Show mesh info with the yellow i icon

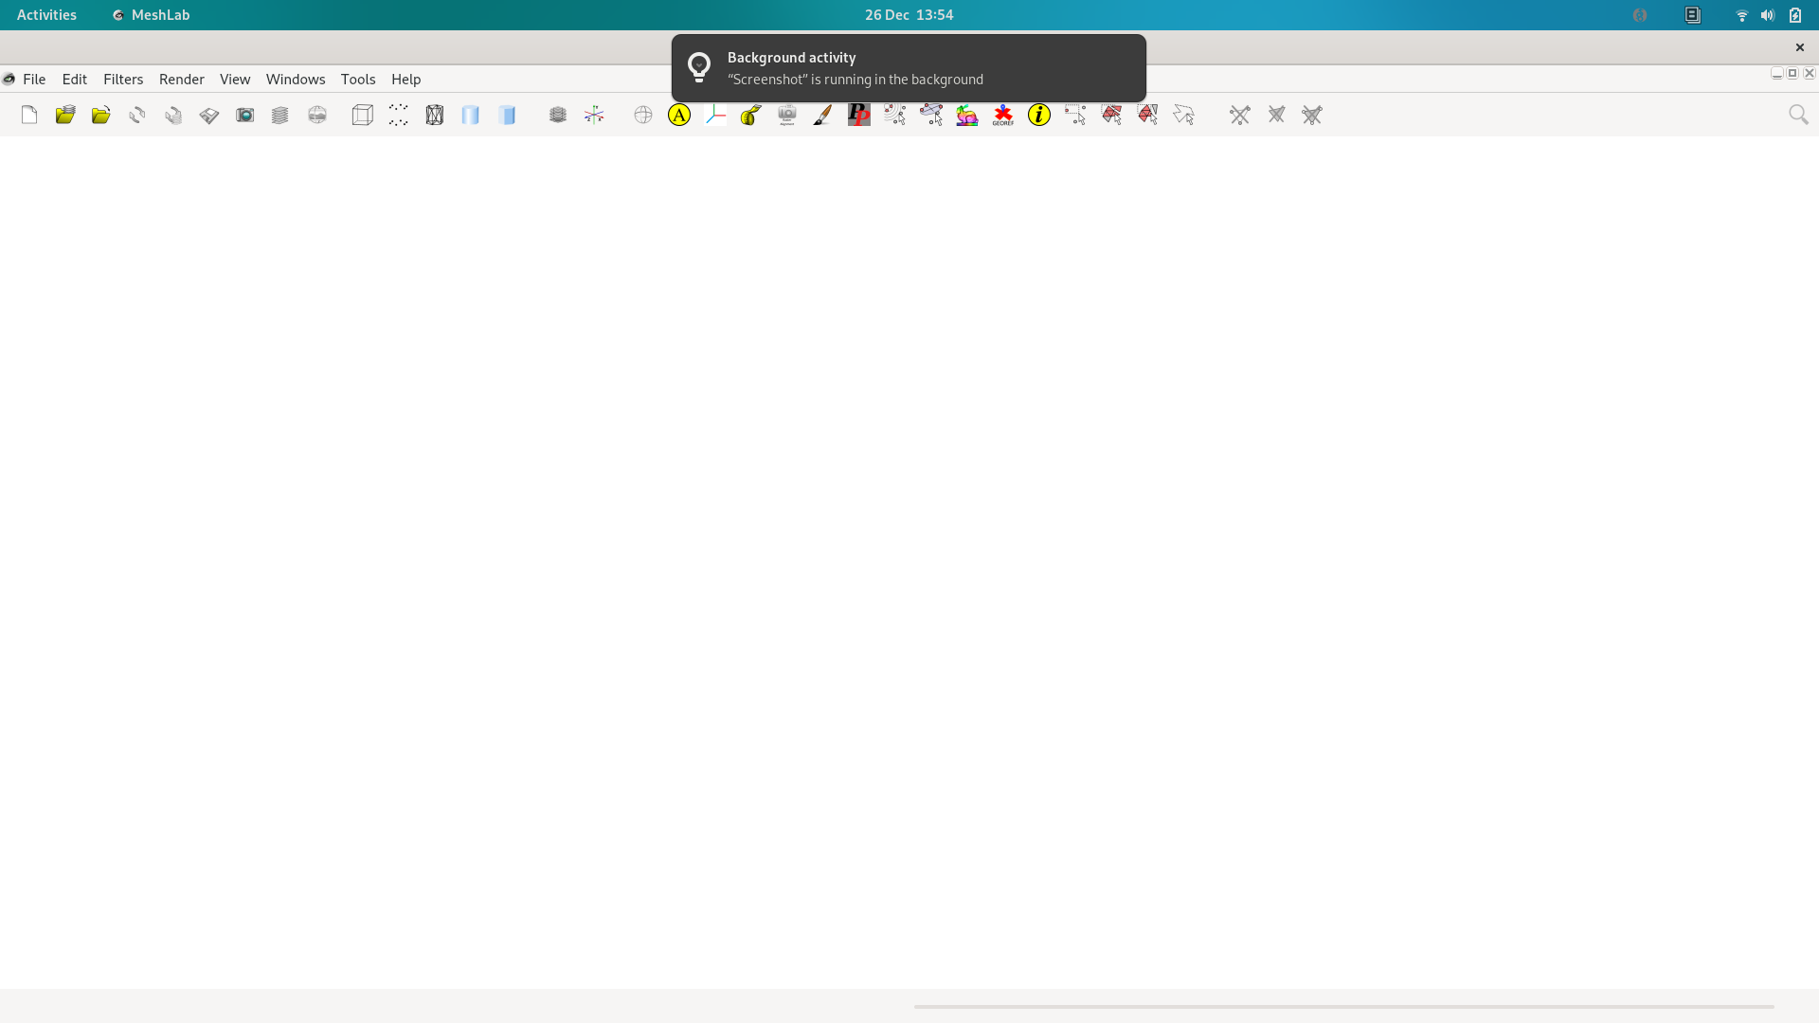(1039, 115)
